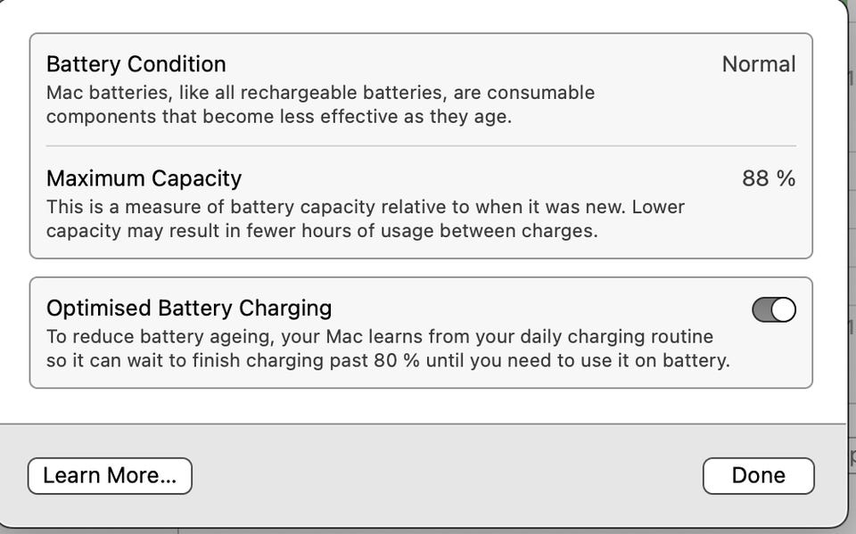856x534 pixels.
Task: Click the Normal battery status value
Action: point(758,64)
